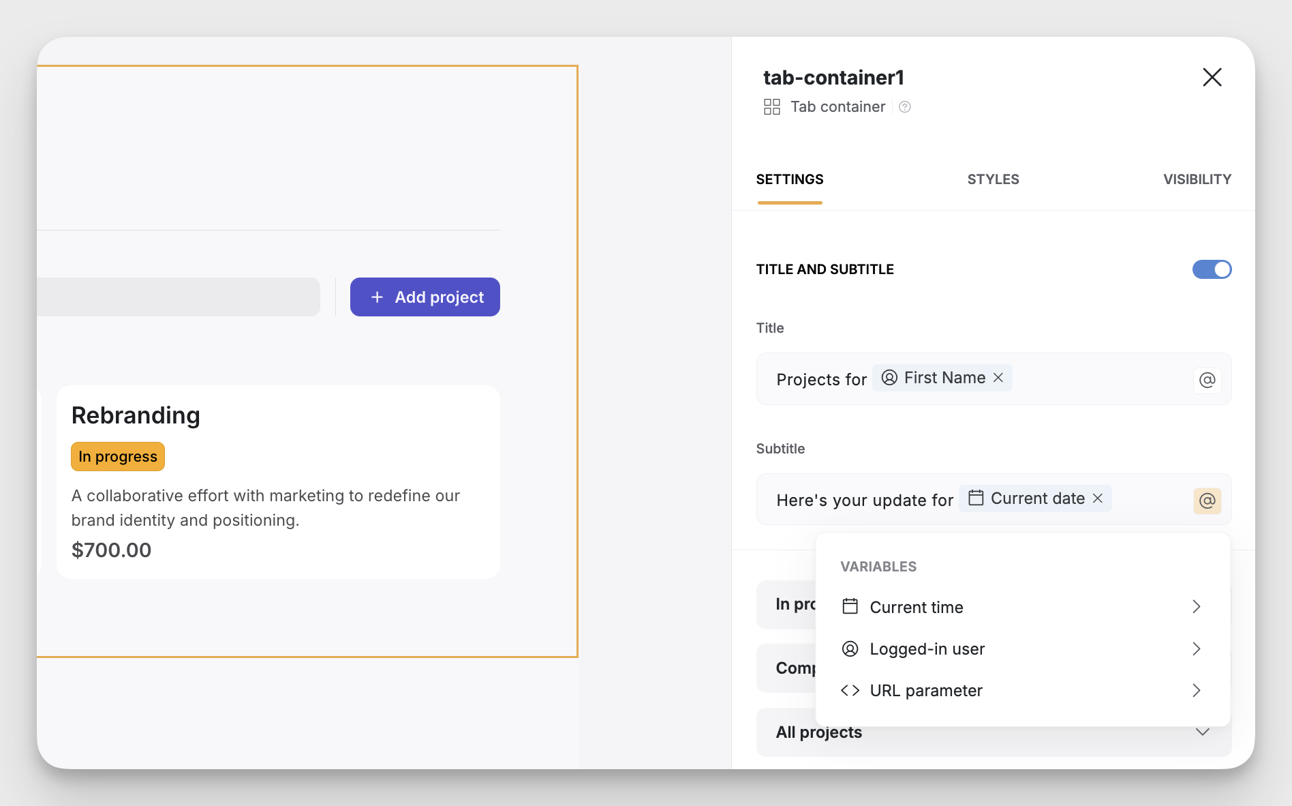Click the calendar icon in Current date chip
Viewport: 1292px width, 806px height.
click(976, 498)
